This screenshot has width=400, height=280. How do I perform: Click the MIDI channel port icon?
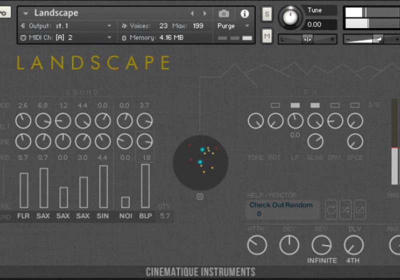[23, 37]
